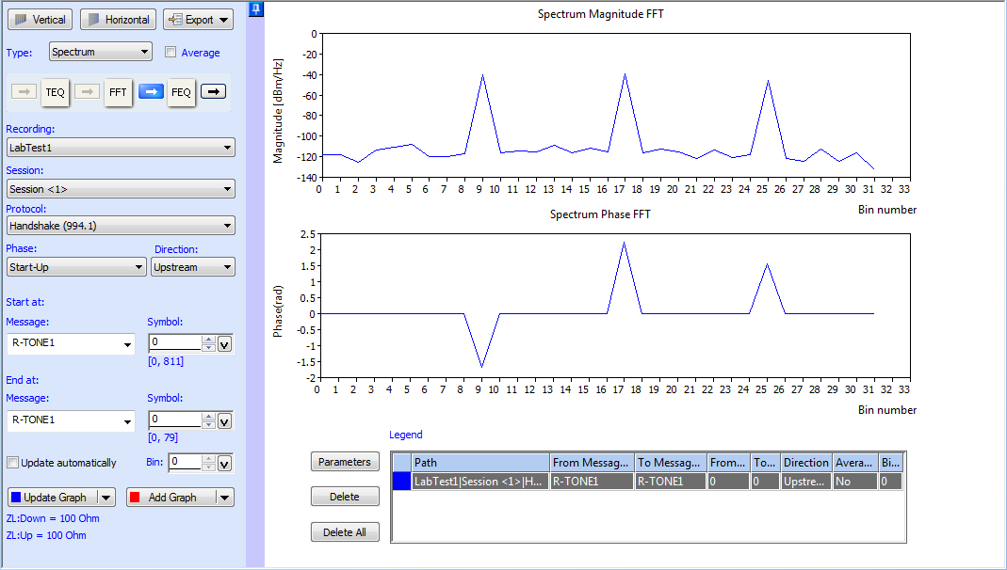
Task: Toggle the Average checkbox
Action: point(171,53)
